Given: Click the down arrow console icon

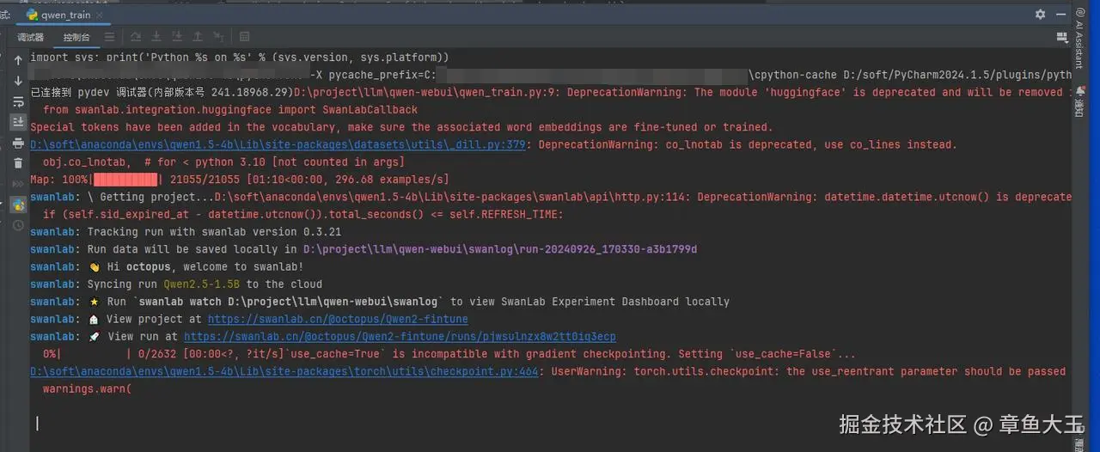Looking at the screenshot, I should [18, 81].
